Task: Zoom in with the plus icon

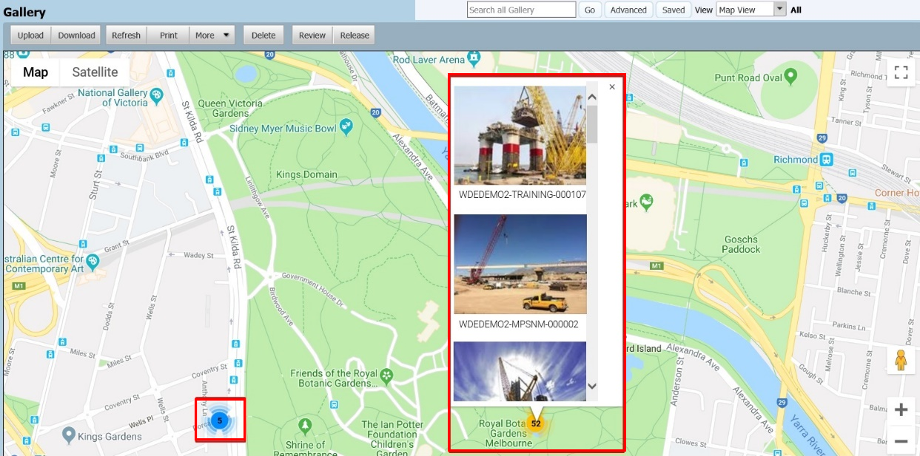Action: tap(900, 409)
